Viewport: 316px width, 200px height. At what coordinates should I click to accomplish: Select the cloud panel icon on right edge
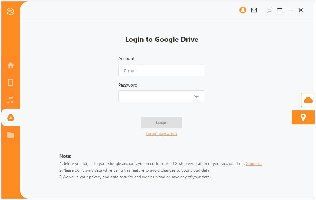point(308,100)
